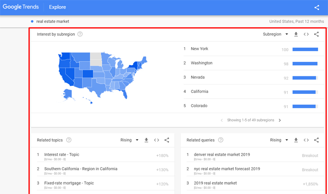Click Colorado's interest bar showing 91
The width and height of the screenshot is (328, 194).
tap(305, 106)
